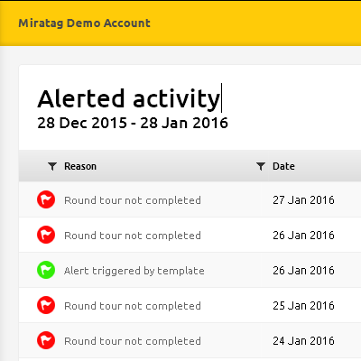
Task: Click the 26 Jan 2016 date in template alert row
Action: (303, 271)
